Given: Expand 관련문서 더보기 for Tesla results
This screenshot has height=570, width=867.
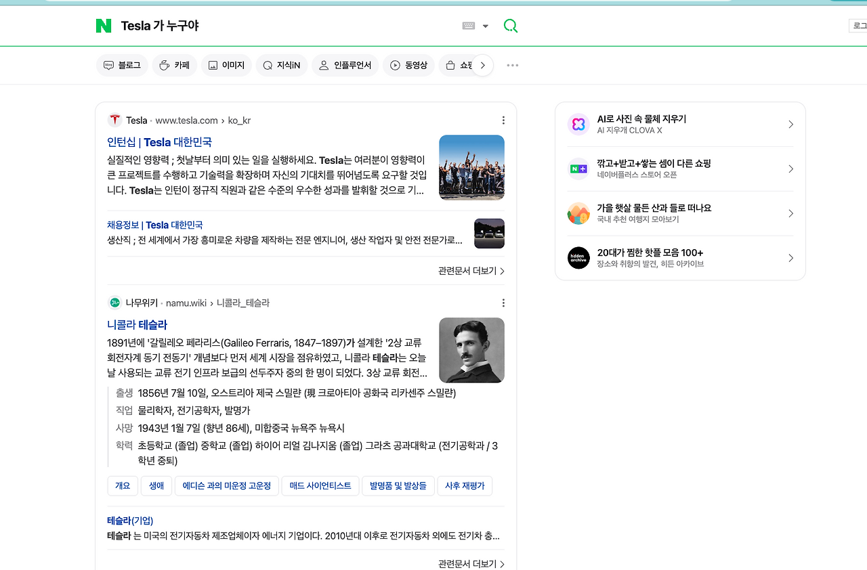Looking at the screenshot, I should 471,270.
